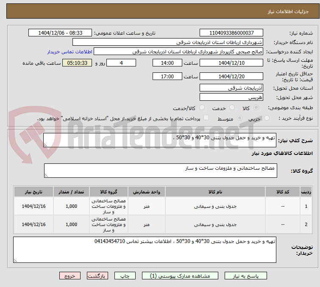Viewport: 320px width, 287px height.
Task: Click need date 1404/12/16 in row 1
Action: 33,206
